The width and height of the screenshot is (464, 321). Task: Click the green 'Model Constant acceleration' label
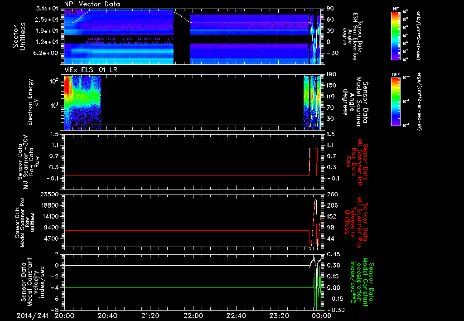coord(362,283)
